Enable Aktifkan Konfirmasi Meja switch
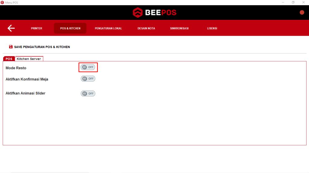Screen dimensions: 309x173 [x=88, y=79]
